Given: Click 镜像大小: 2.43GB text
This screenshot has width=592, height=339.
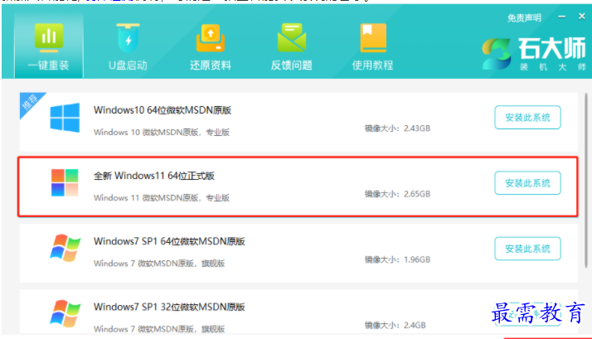Looking at the screenshot, I should pyautogui.click(x=397, y=128).
